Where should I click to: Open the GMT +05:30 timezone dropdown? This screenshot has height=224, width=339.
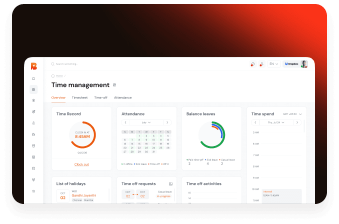tap(292, 114)
